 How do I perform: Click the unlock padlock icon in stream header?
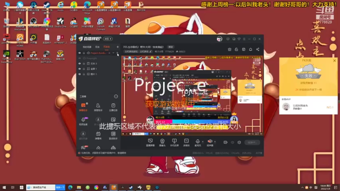(x=236, y=49)
